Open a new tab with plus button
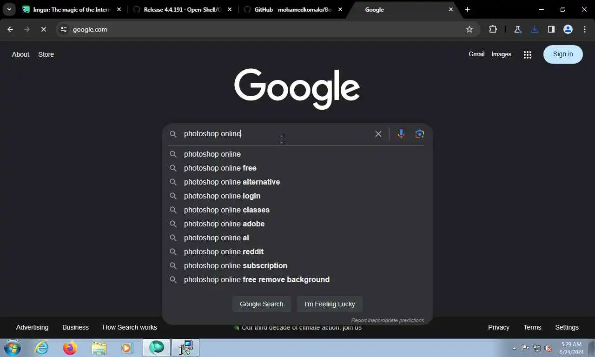Image resolution: width=595 pixels, height=357 pixels. pyautogui.click(x=468, y=9)
